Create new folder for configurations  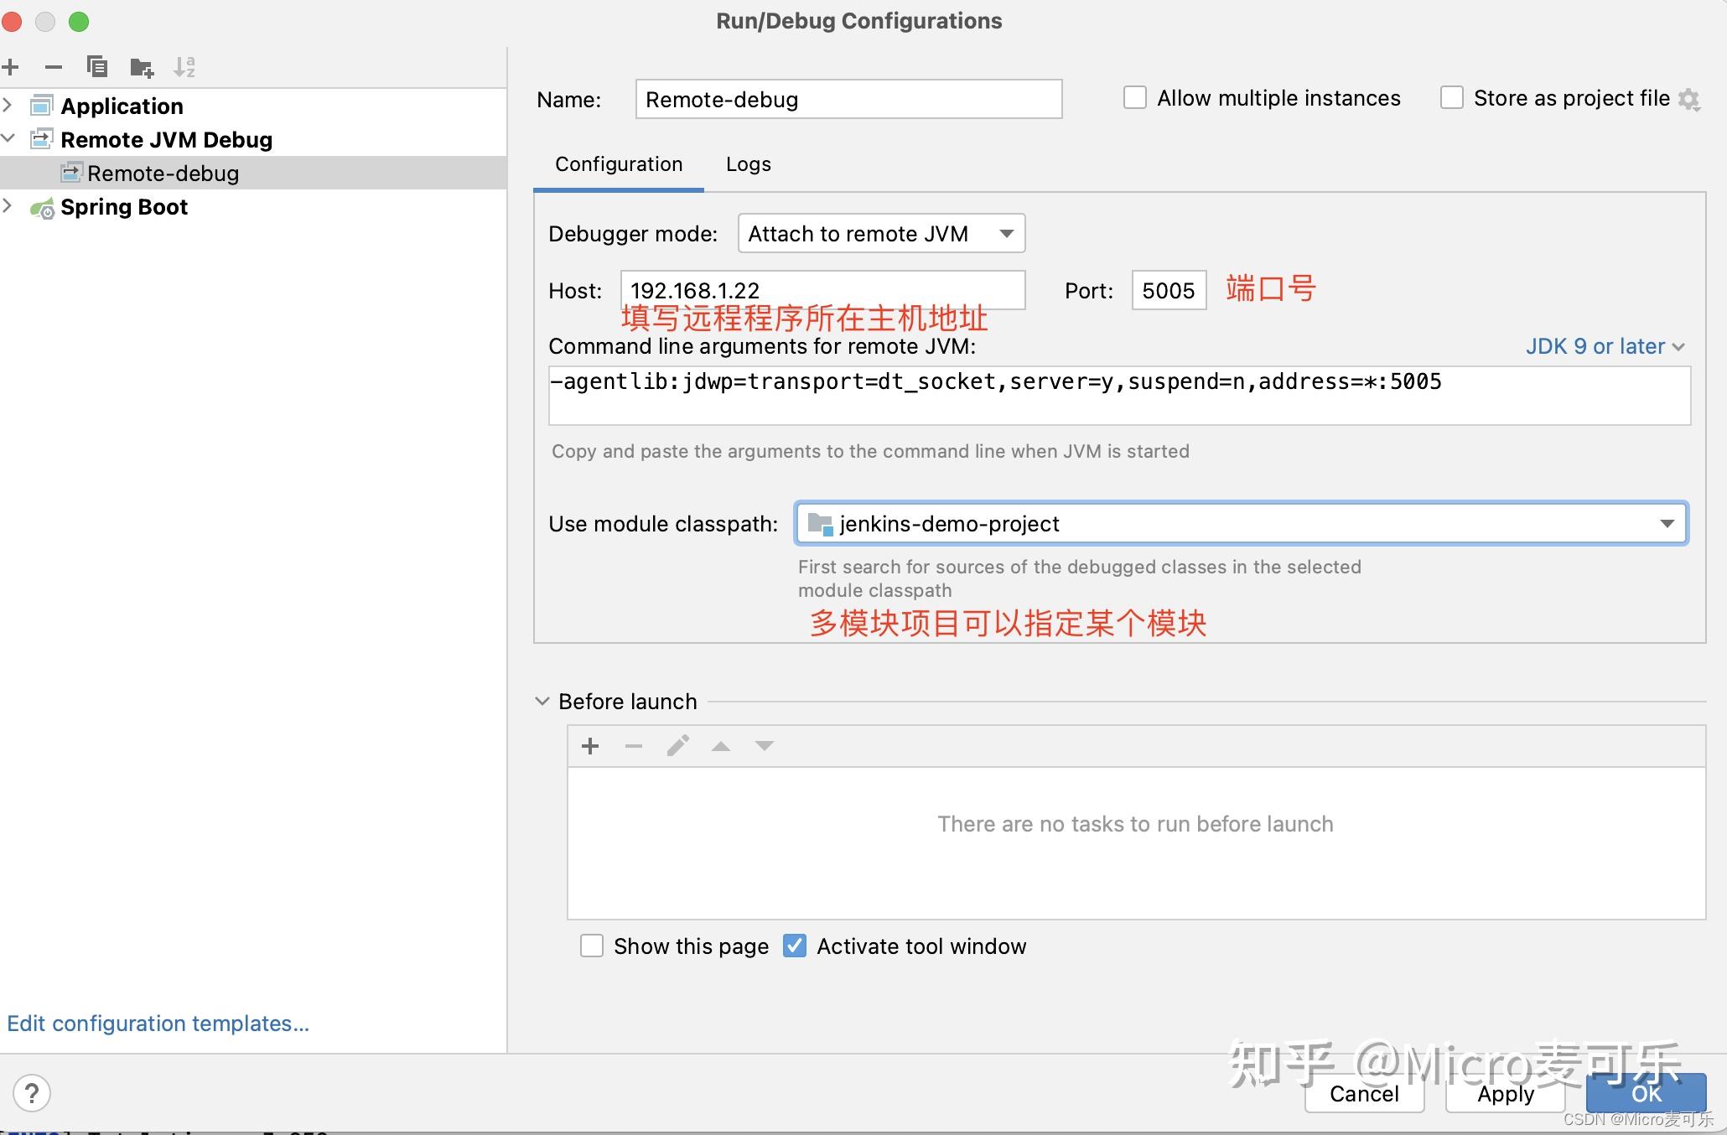coord(142,67)
